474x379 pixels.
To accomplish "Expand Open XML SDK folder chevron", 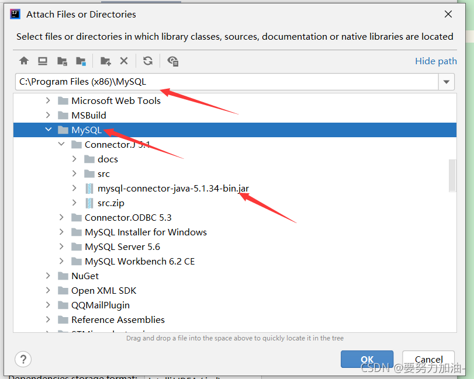I will (48, 290).
